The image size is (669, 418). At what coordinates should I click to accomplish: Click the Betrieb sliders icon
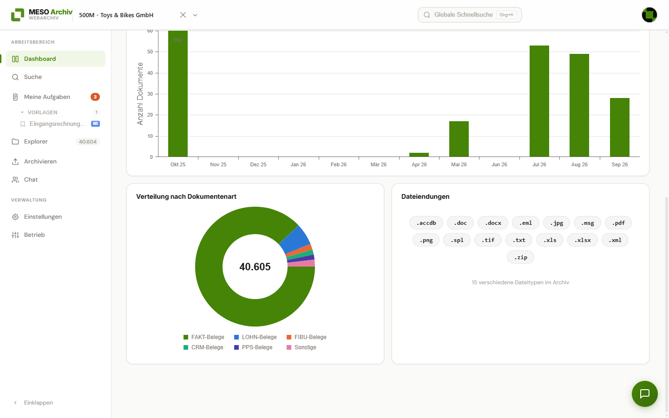[x=15, y=235]
